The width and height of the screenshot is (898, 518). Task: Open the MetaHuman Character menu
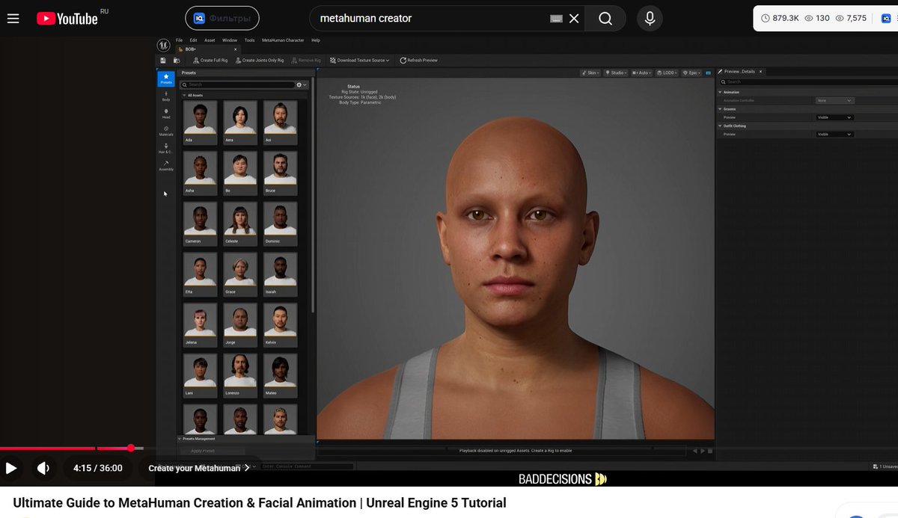(x=283, y=40)
